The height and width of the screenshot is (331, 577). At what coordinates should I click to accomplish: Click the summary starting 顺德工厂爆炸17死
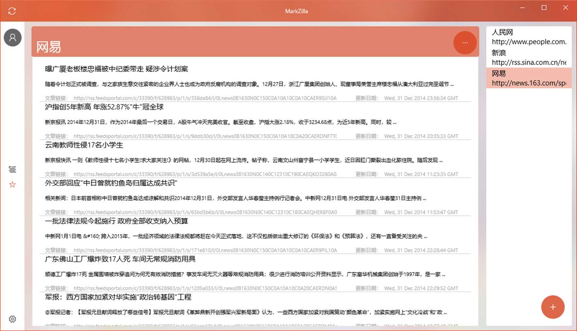(x=245, y=274)
